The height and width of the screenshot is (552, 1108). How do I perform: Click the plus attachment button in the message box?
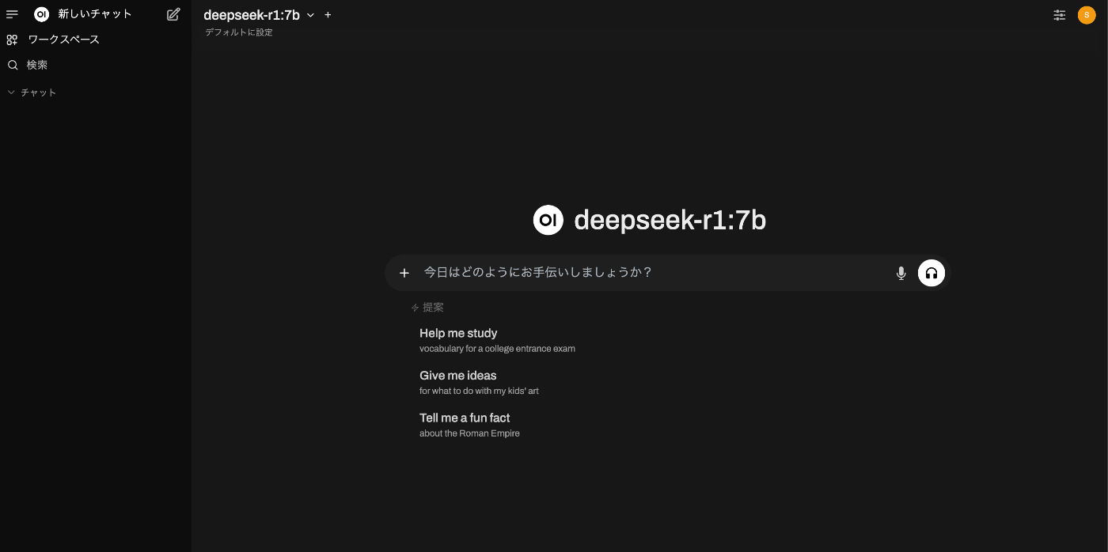click(404, 273)
